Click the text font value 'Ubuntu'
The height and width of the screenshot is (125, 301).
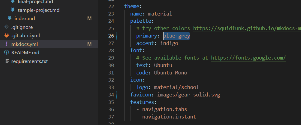pyautogui.click(x=163, y=65)
